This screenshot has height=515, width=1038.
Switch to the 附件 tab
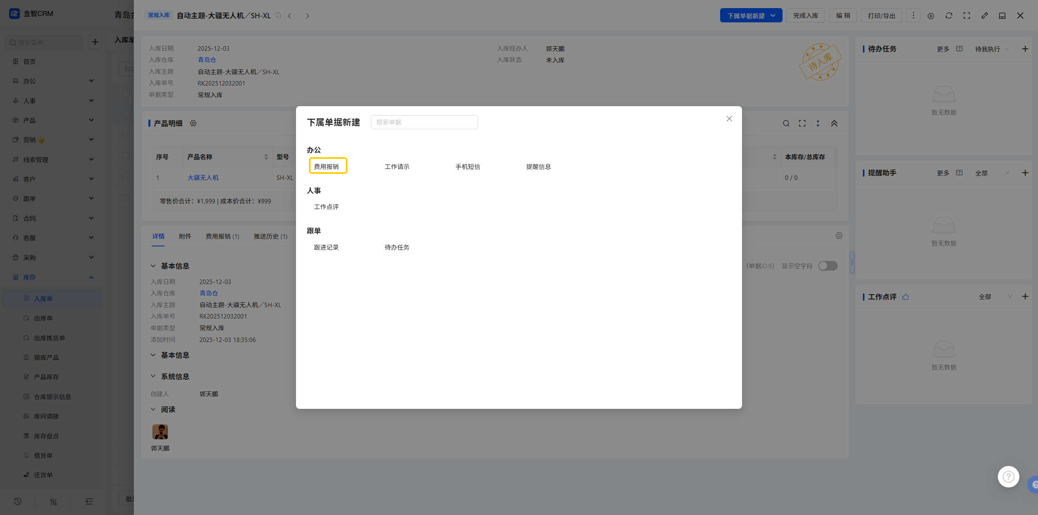185,236
